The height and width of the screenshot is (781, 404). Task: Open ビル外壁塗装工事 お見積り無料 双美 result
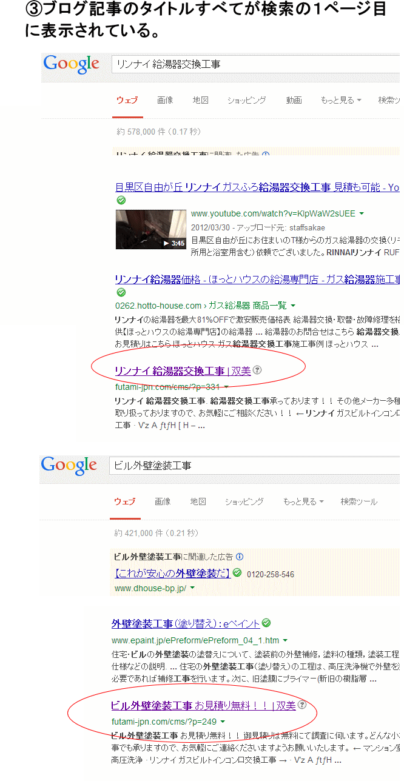pos(203,706)
